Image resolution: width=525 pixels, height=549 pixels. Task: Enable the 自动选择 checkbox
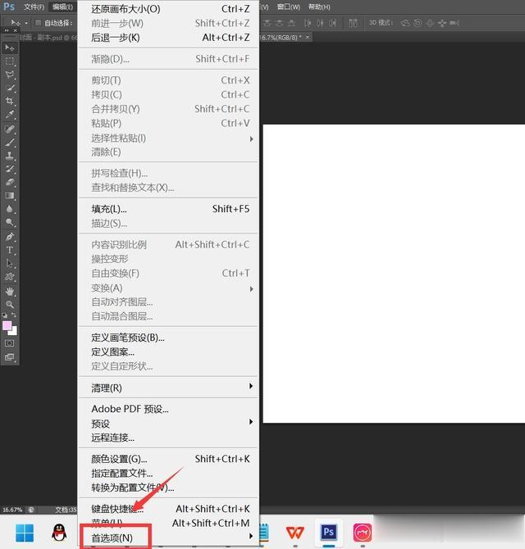[39, 23]
